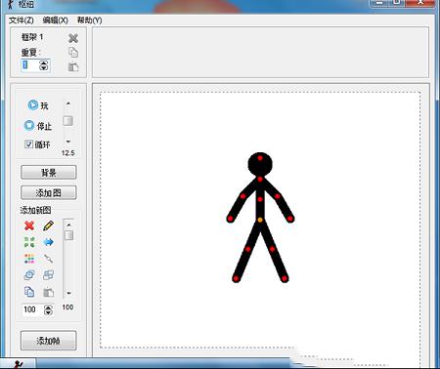Click the opacity slider up arrow
This screenshot has height=369, width=440.
point(68,225)
